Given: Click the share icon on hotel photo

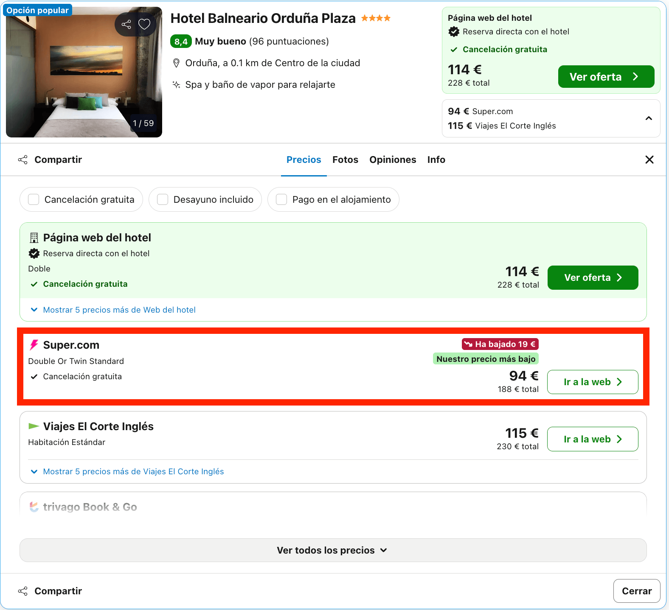Looking at the screenshot, I should (x=126, y=24).
